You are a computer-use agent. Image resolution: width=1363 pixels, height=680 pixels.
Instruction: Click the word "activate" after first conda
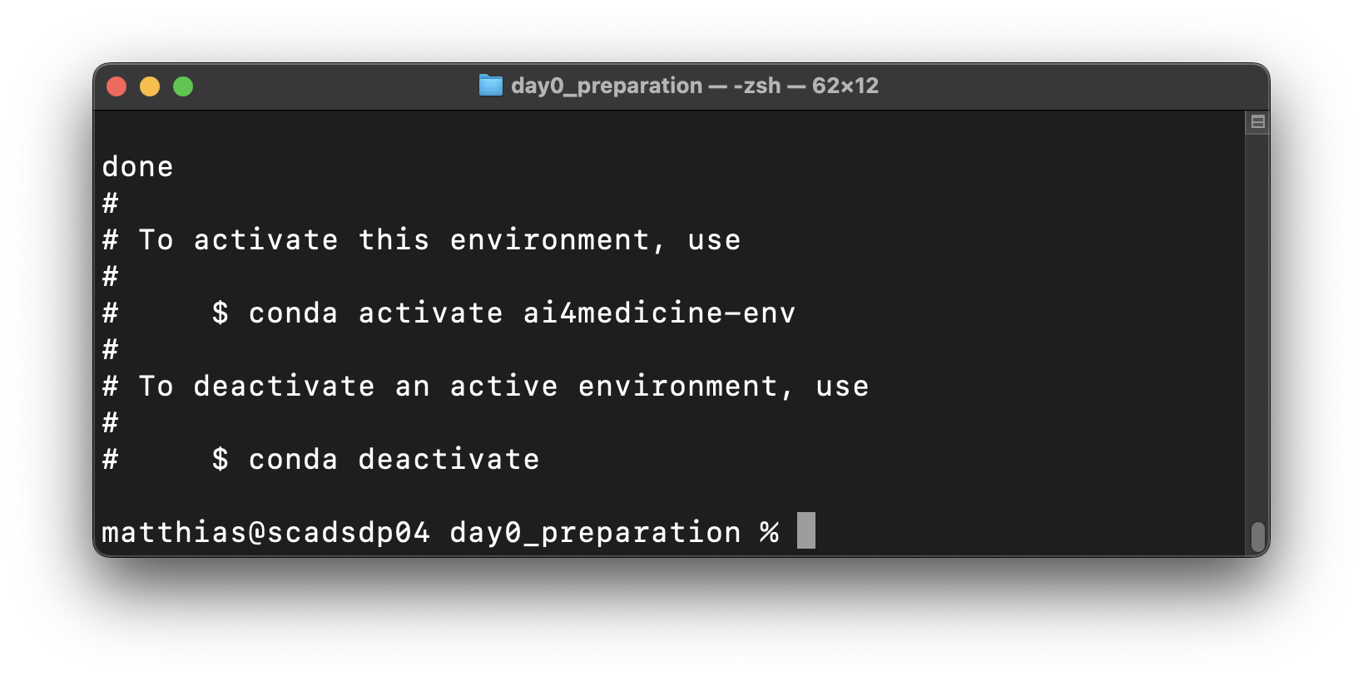click(430, 313)
